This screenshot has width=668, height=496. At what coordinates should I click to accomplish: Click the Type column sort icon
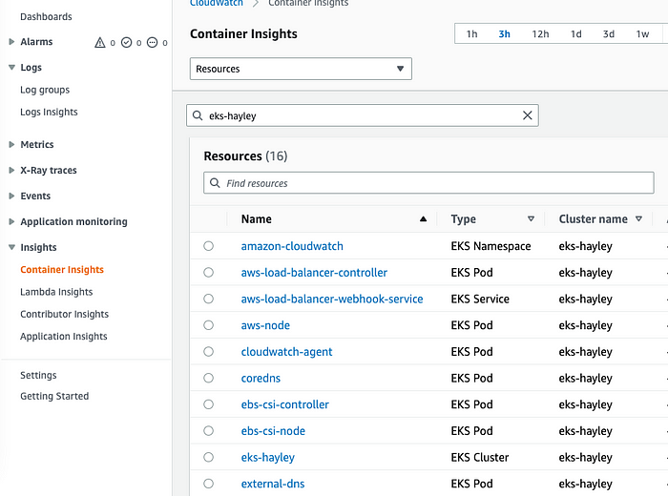[x=531, y=219]
